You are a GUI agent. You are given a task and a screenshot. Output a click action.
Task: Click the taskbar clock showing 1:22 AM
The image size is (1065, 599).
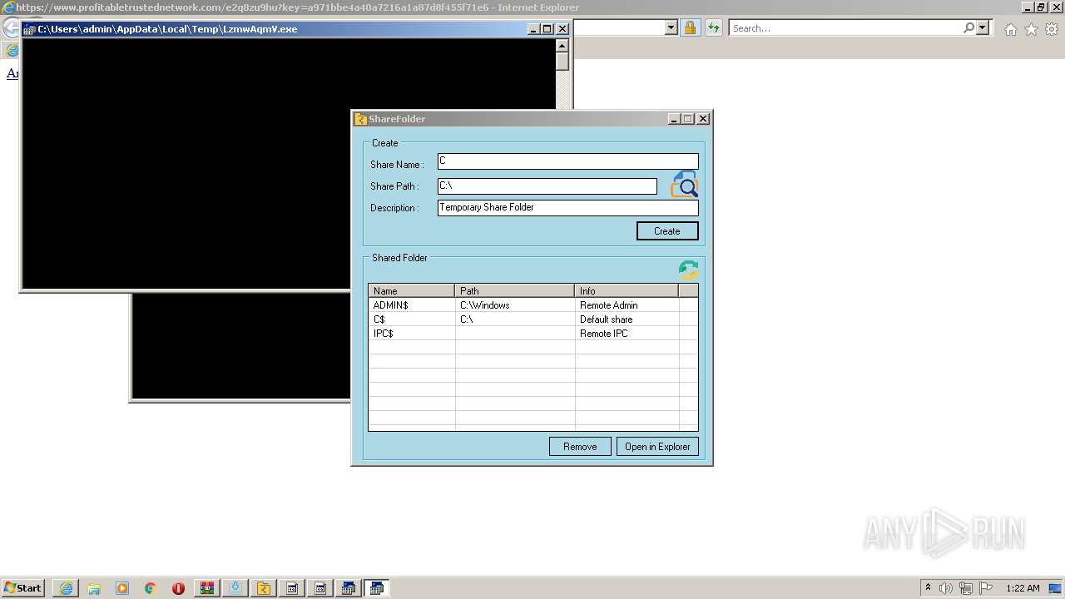(x=1023, y=588)
